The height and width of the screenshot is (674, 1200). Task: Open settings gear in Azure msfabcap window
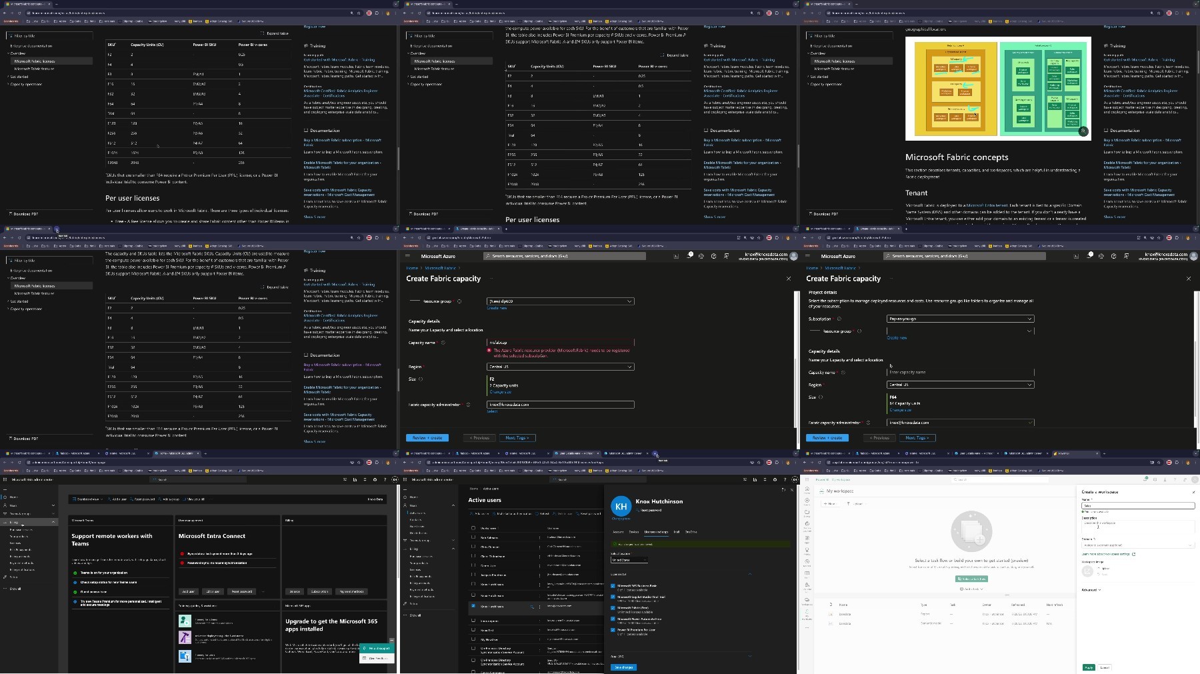click(x=701, y=256)
